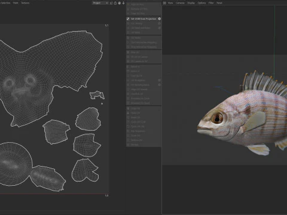
Task: Open UV Rectangularize gear options
Action: [x=159, y=85]
